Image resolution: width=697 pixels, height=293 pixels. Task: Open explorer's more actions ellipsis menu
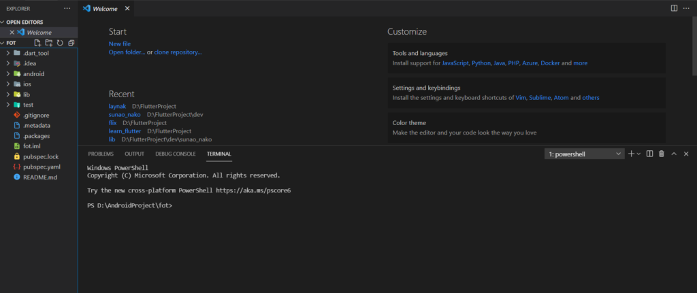(x=67, y=8)
